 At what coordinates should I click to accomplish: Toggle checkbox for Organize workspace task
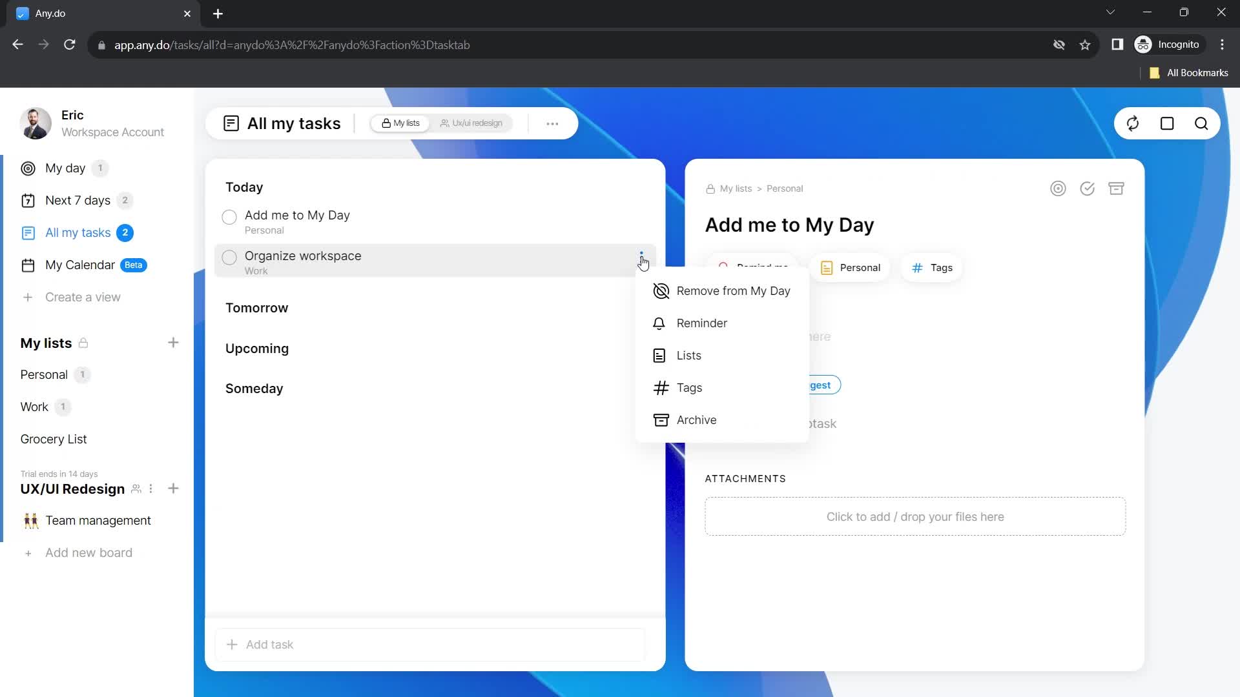point(230,257)
